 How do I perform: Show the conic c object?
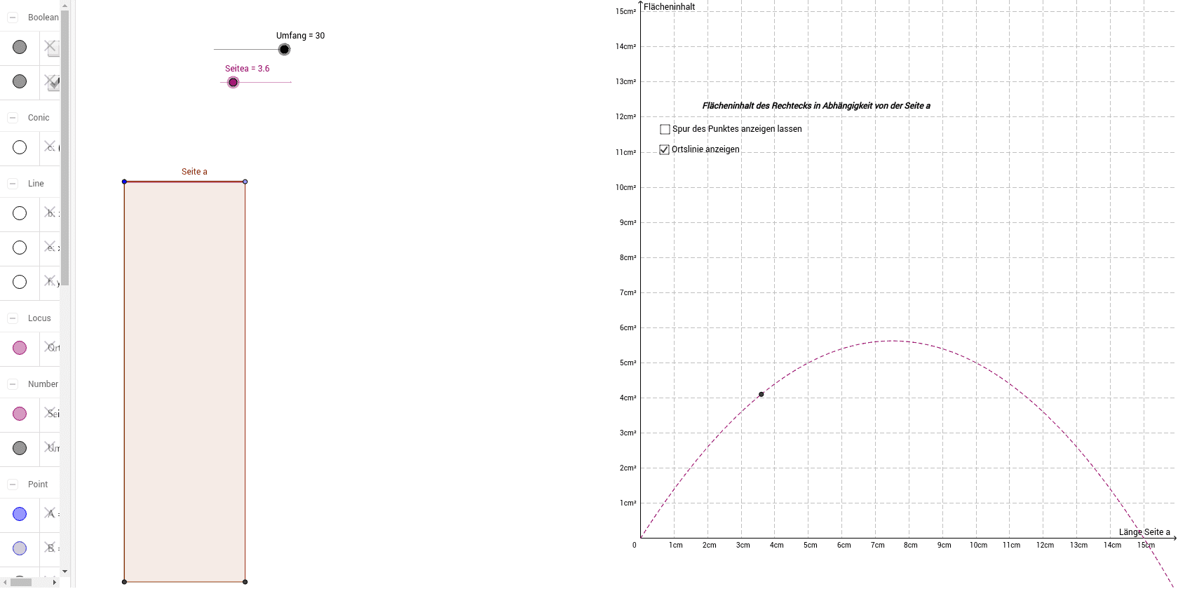[20, 147]
